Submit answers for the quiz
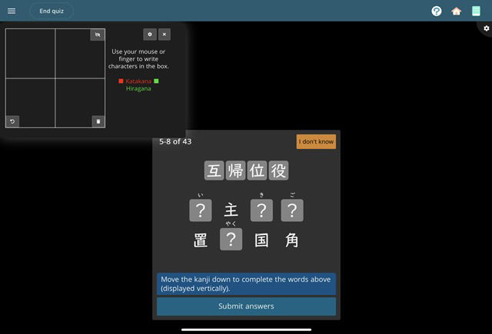The height and width of the screenshot is (334, 492). [x=246, y=306]
